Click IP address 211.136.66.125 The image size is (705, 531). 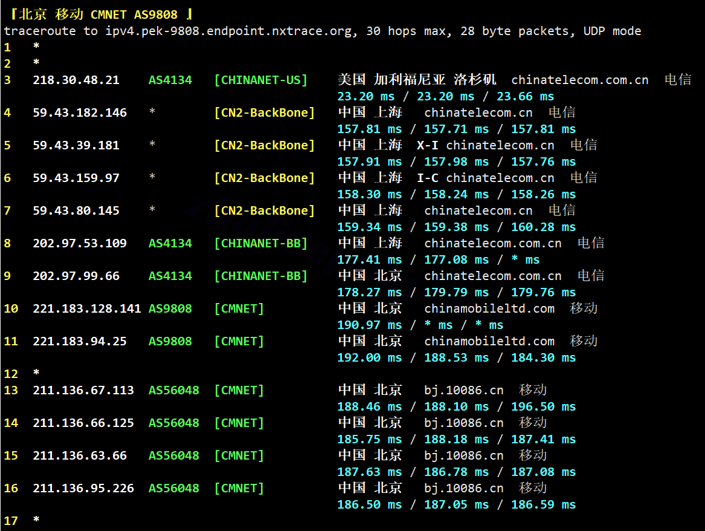[83, 423]
